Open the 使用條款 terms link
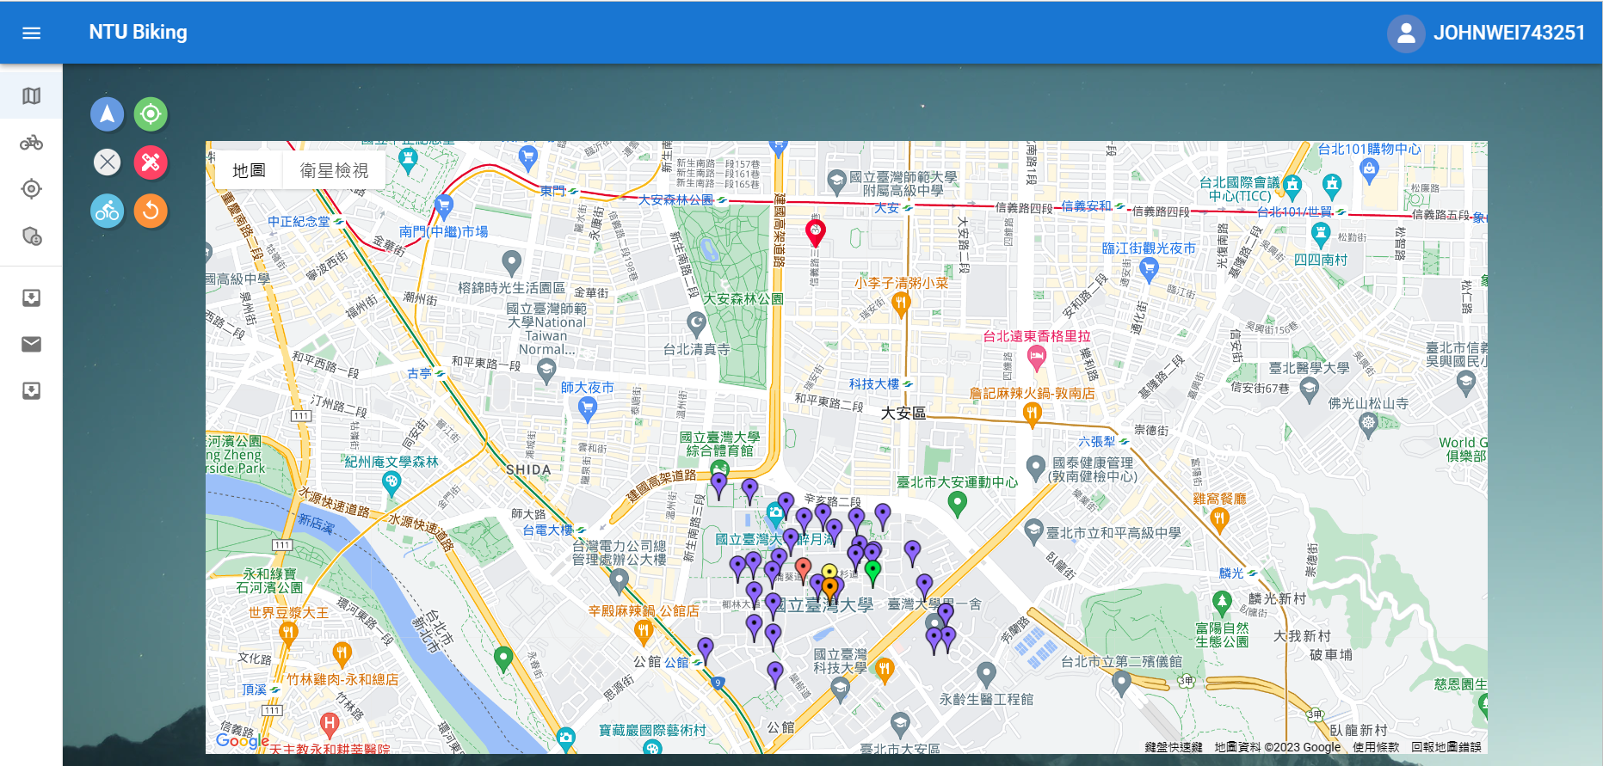 tap(1375, 747)
